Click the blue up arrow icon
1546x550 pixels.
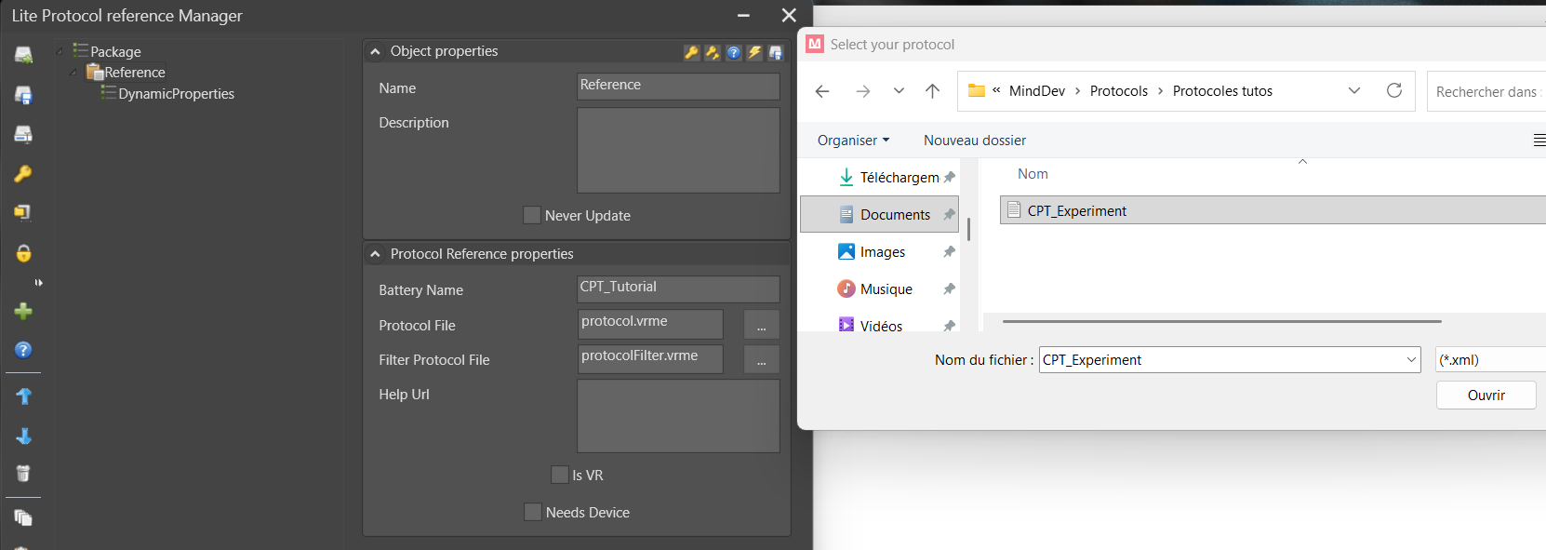point(23,396)
